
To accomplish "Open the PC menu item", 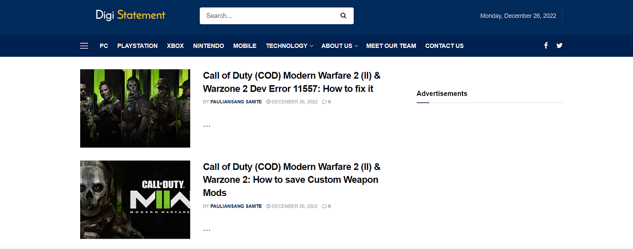I will [104, 46].
